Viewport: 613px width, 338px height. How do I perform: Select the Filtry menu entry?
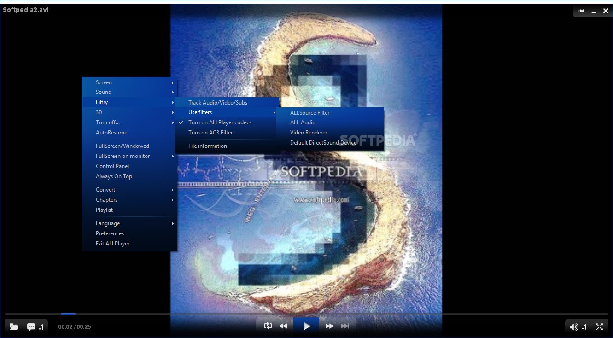[129, 102]
